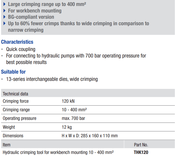Click the arrow bullet beside "Up to 60% fewer crimps"
175x156 pixels.
[5, 24]
